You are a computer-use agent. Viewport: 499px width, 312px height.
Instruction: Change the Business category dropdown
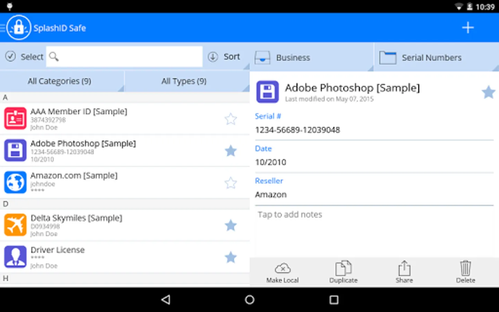(312, 57)
